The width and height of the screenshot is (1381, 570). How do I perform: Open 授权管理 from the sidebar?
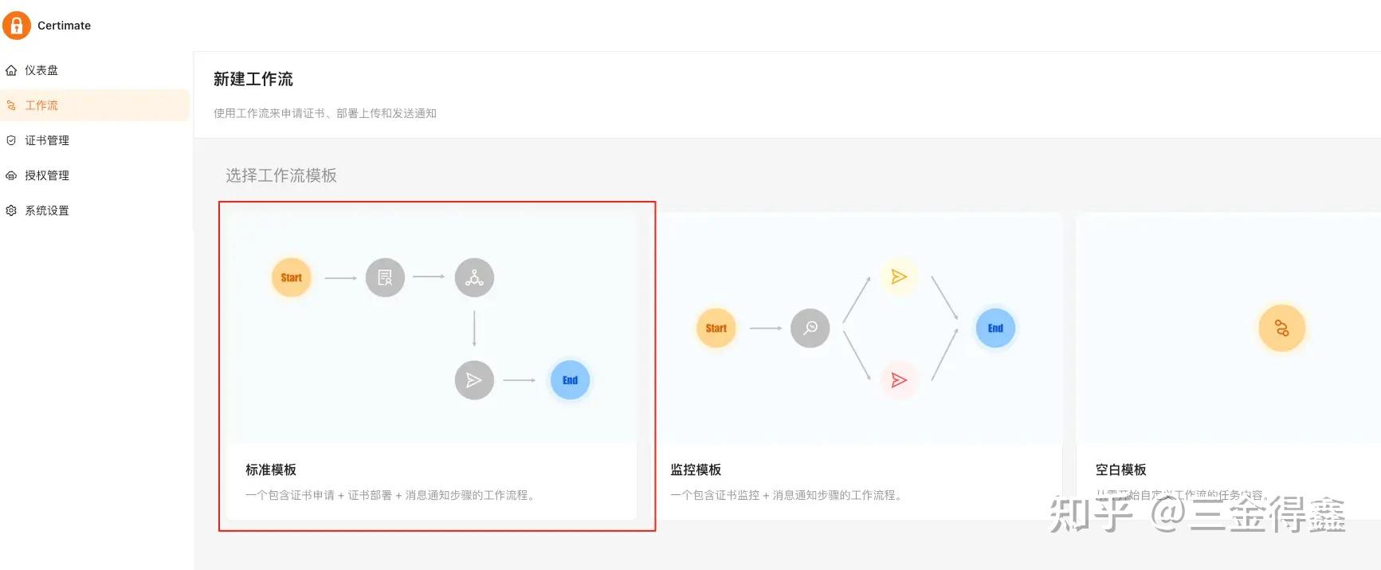(x=47, y=175)
